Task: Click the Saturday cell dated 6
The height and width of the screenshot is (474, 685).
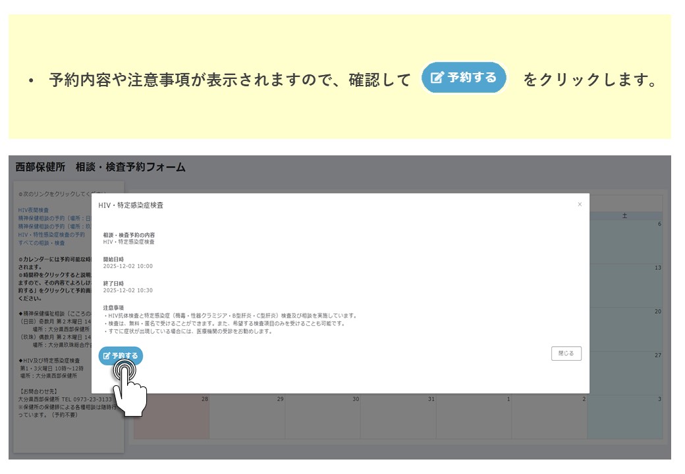Action: click(x=625, y=242)
